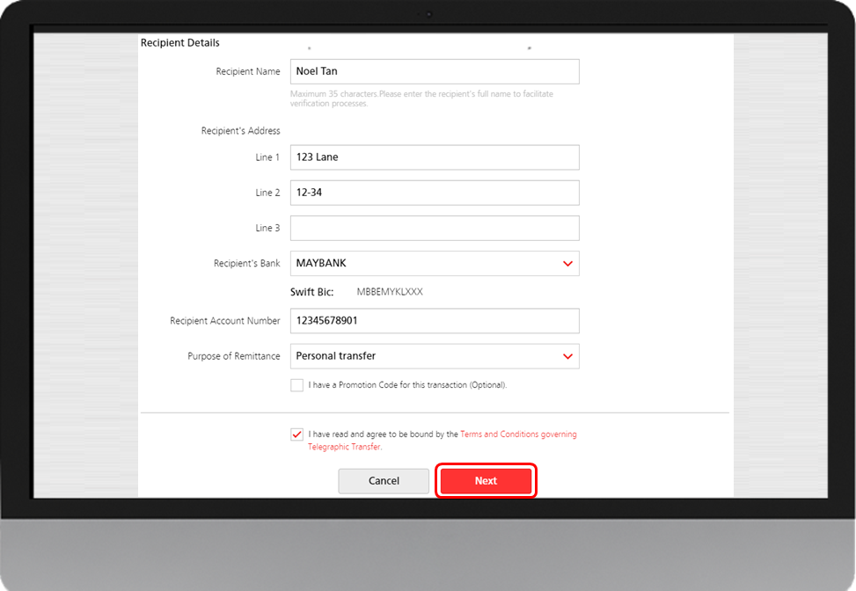
Task: Click the Swift Bic code MBBEMYKLXXX
Action: [390, 292]
